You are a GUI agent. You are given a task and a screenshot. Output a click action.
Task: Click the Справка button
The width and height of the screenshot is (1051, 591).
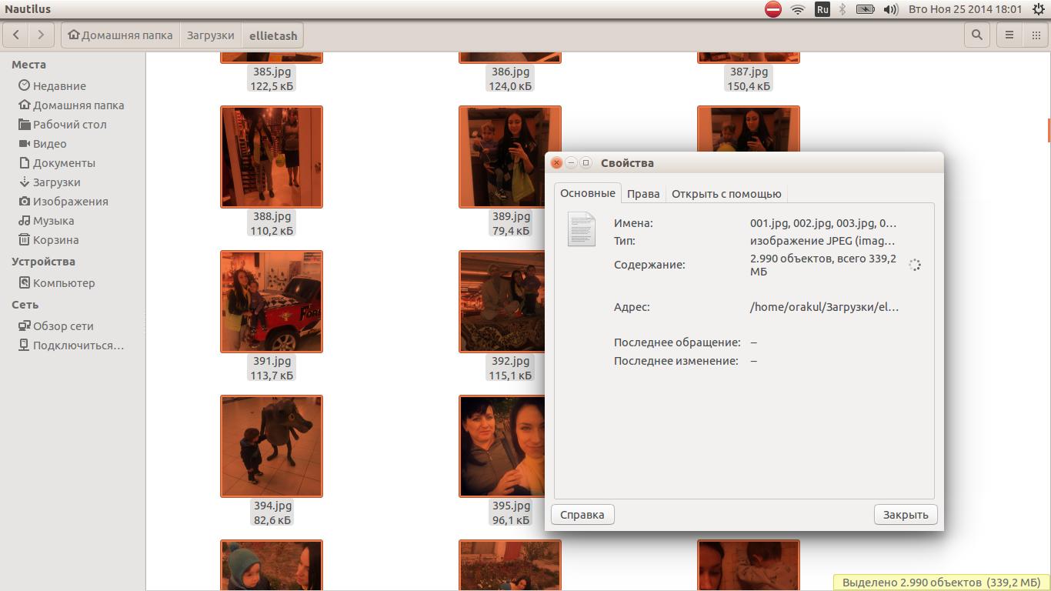(582, 515)
